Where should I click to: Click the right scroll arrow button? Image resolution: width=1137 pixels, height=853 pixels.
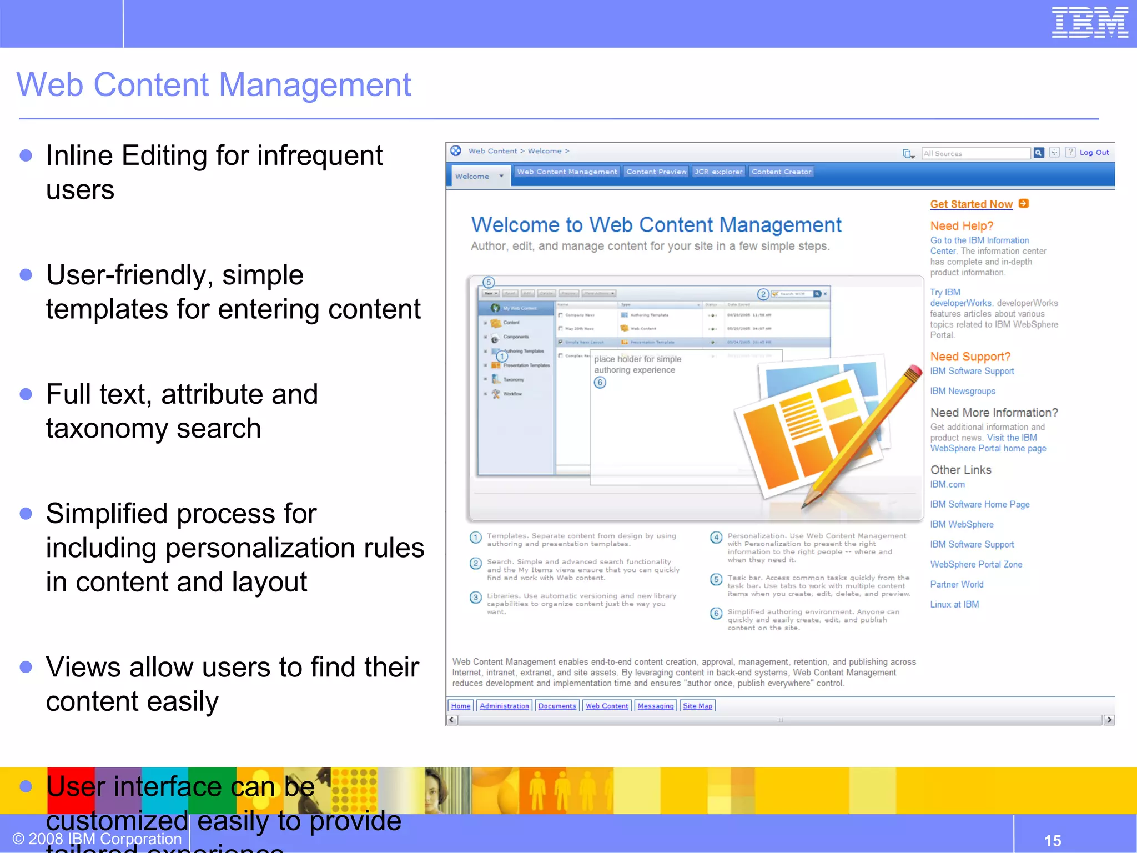pos(1109,720)
